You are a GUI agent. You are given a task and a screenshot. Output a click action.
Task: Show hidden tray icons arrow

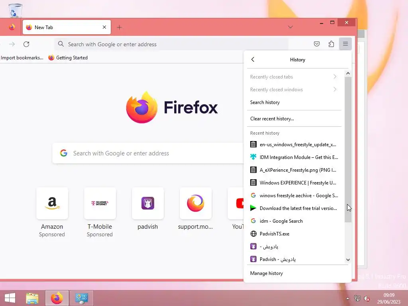click(347, 298)
